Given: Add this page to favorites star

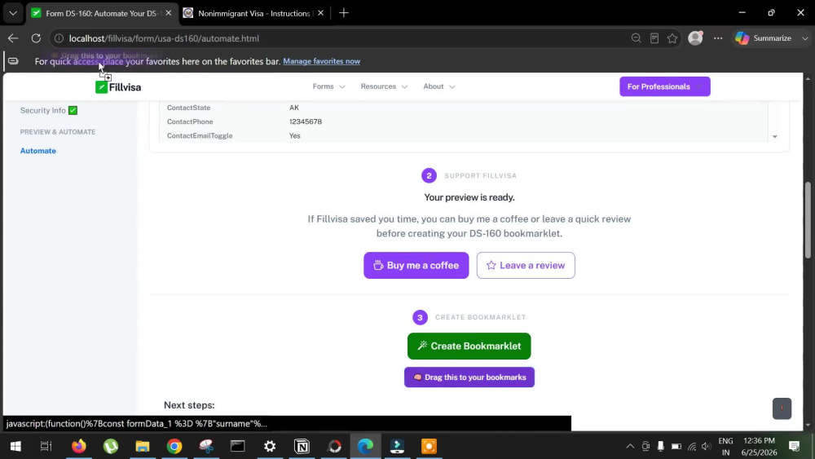Looking at the screenshot, I should 672,38.
